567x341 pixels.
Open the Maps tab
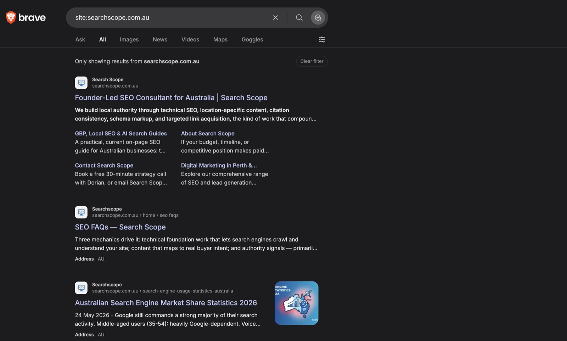coord(220,39)
